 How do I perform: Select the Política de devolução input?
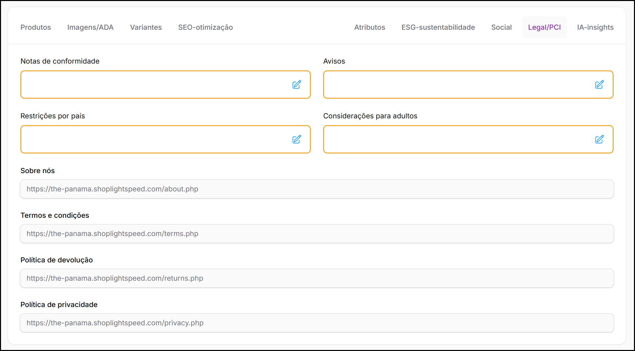pos(317,278)
